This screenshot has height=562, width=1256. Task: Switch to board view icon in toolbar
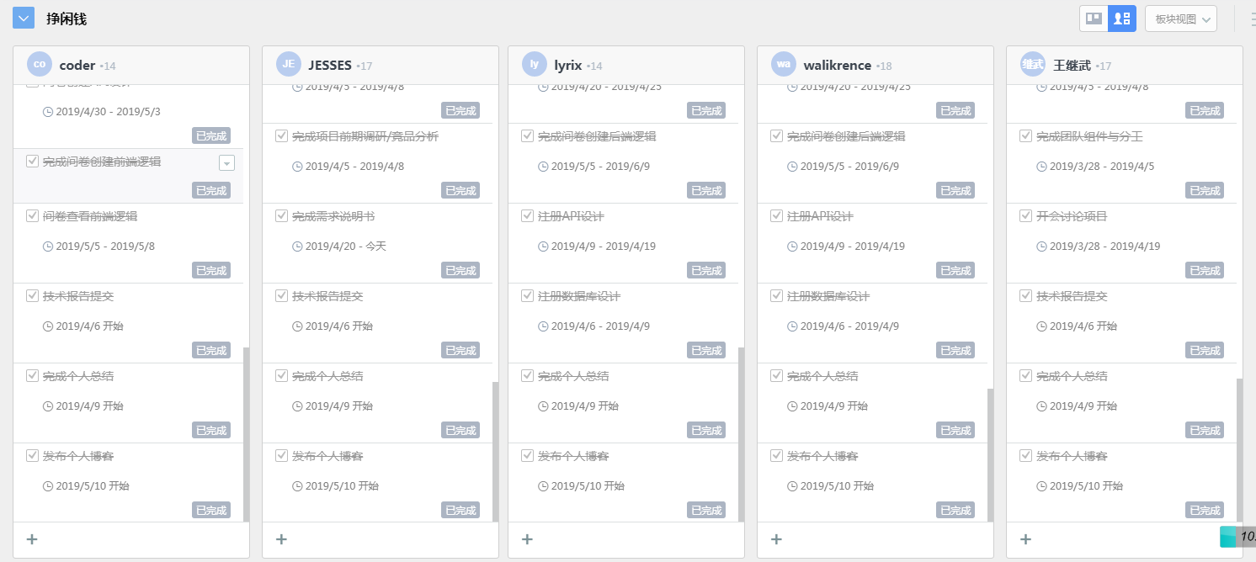coord(1094,19)
